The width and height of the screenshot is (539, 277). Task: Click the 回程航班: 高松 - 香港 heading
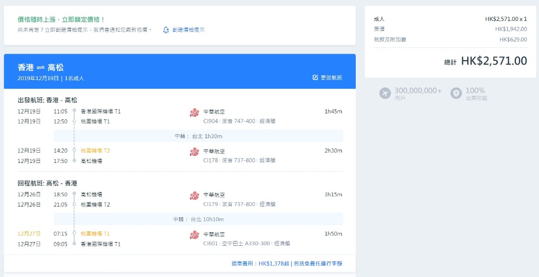coord(47,183)
